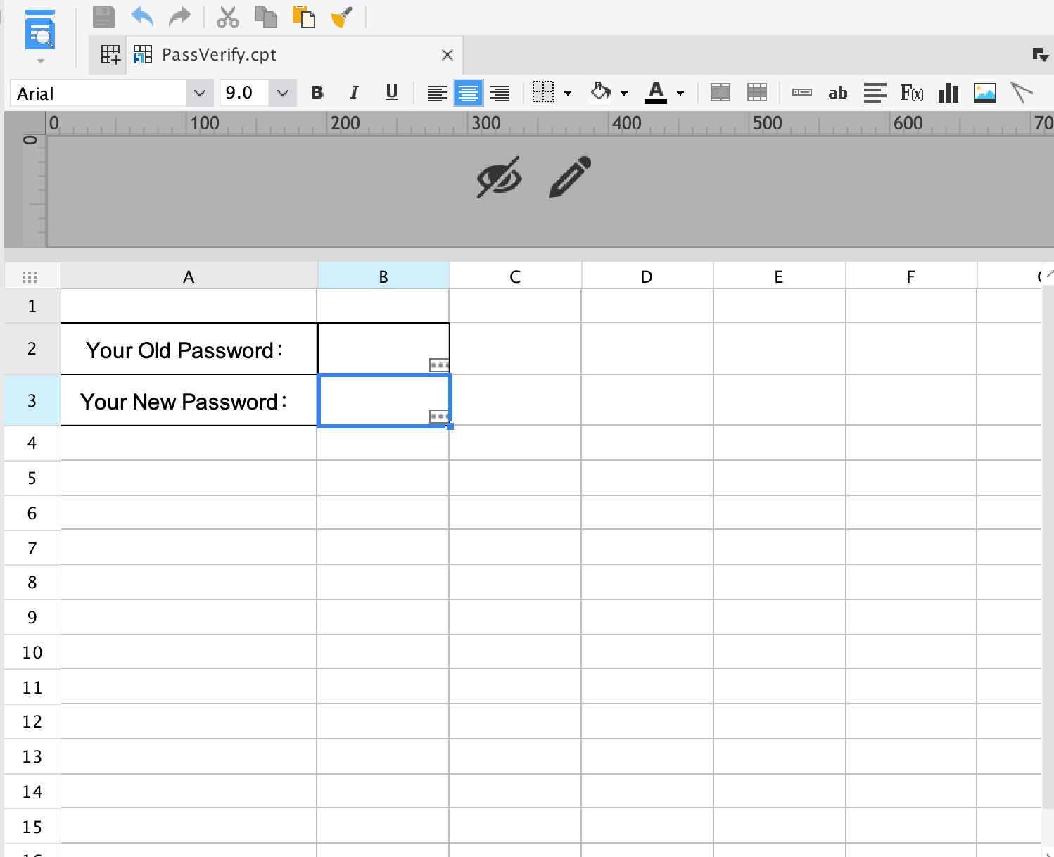Hide parameter pane with crossed eye icon

pyautogui.click(x=499, y=177)
